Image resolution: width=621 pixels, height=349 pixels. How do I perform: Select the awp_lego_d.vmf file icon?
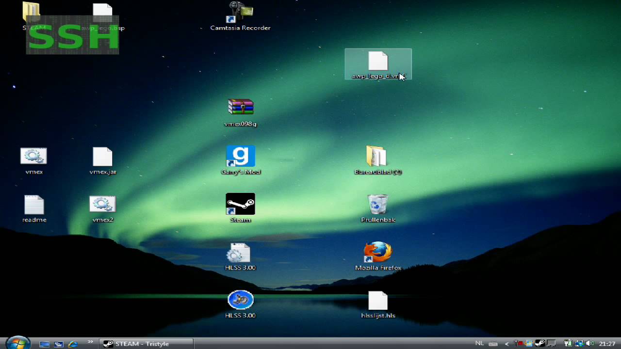click(x=378, y=64)
